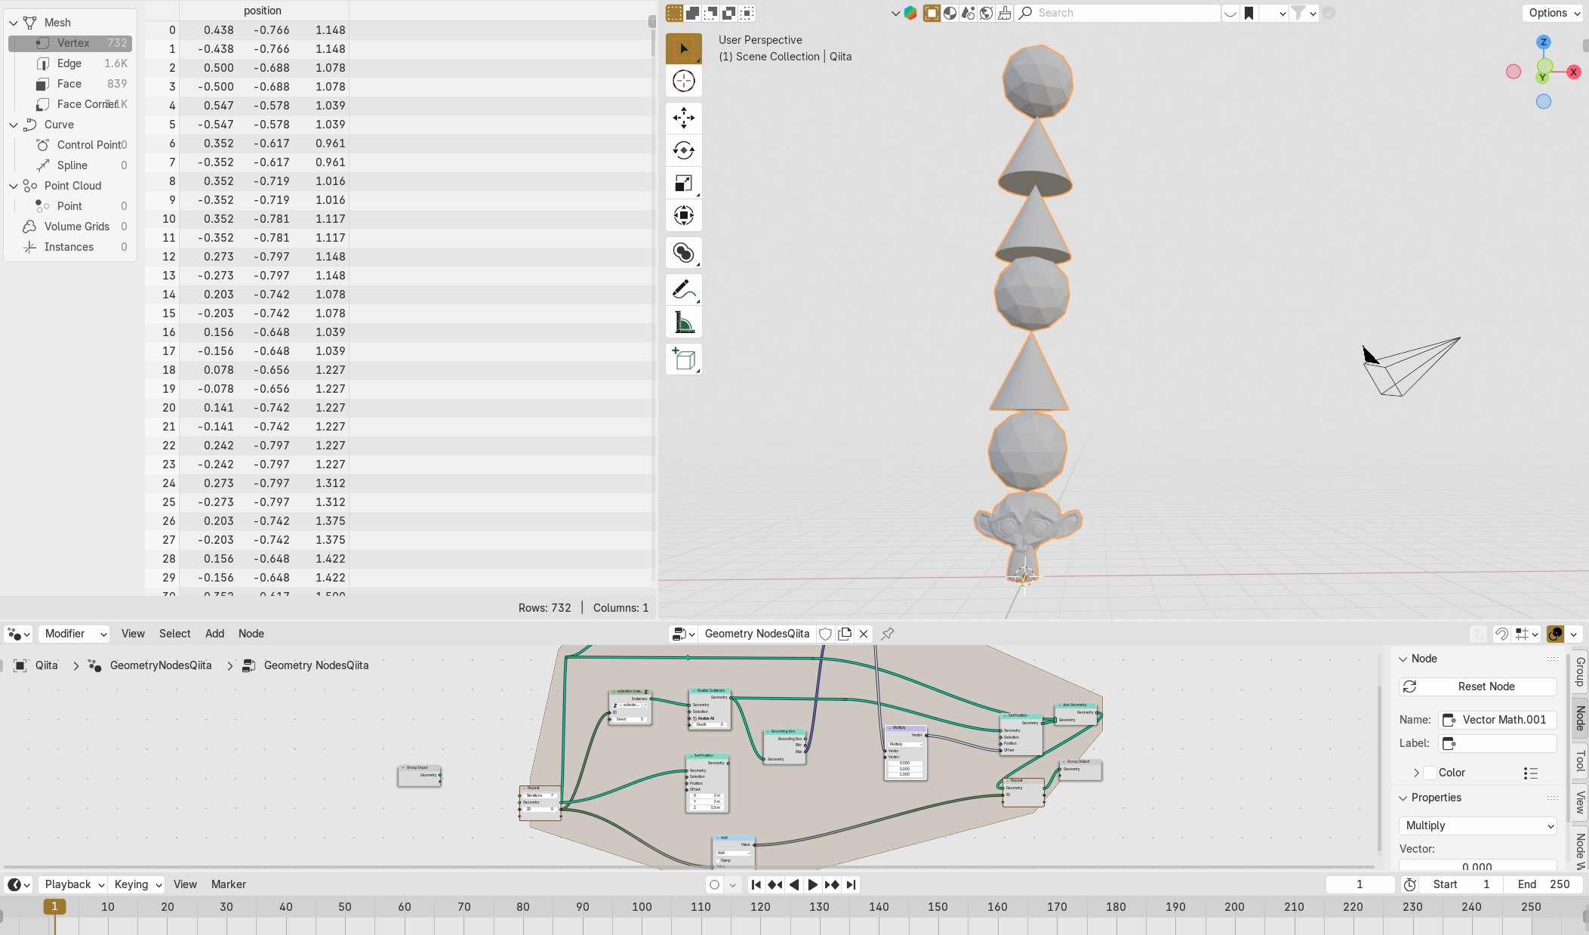Toggle auto keying record button
1589x935 pixels.
(714, 884)
